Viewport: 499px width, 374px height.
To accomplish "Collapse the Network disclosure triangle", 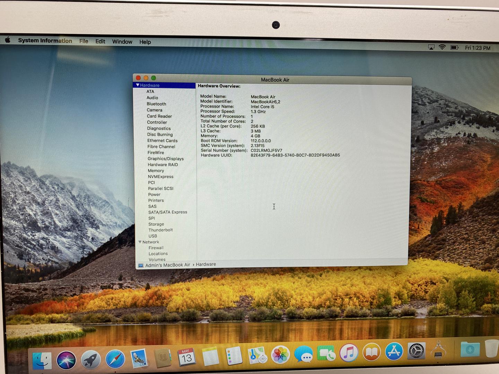I will (x=140, y=242).
